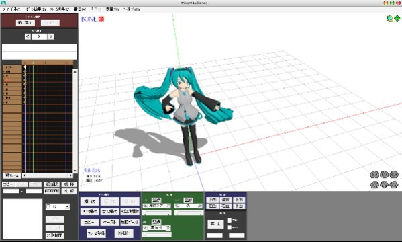Open the interpolation curve dropdown in left panel
The image size is (402, 242).
58,206
